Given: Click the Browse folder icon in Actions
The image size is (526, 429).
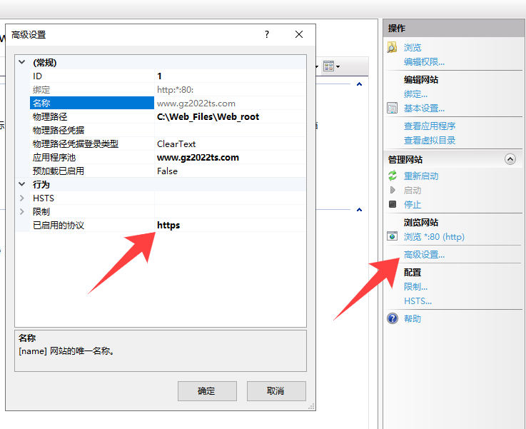Looking at the screenshot, I should 392,47.
